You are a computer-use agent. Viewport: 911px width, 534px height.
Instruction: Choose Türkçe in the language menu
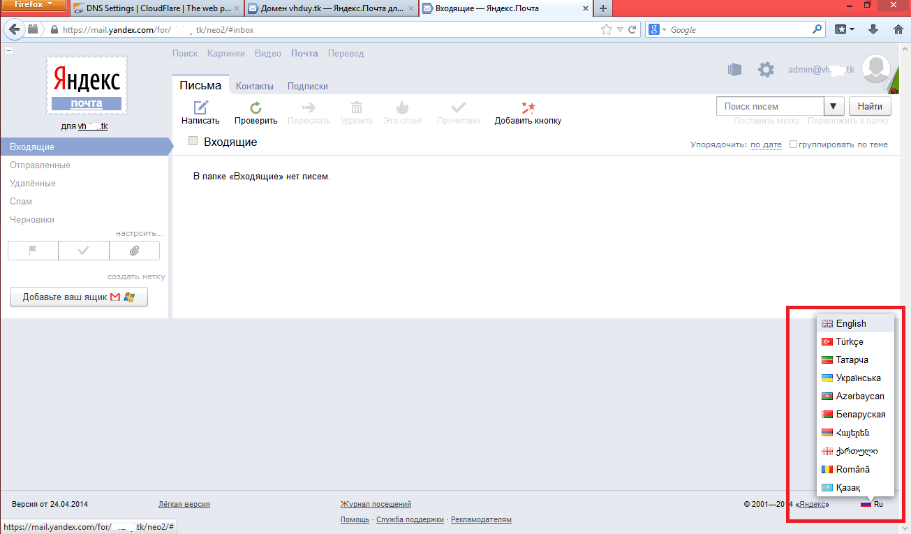tap(850, 341)
